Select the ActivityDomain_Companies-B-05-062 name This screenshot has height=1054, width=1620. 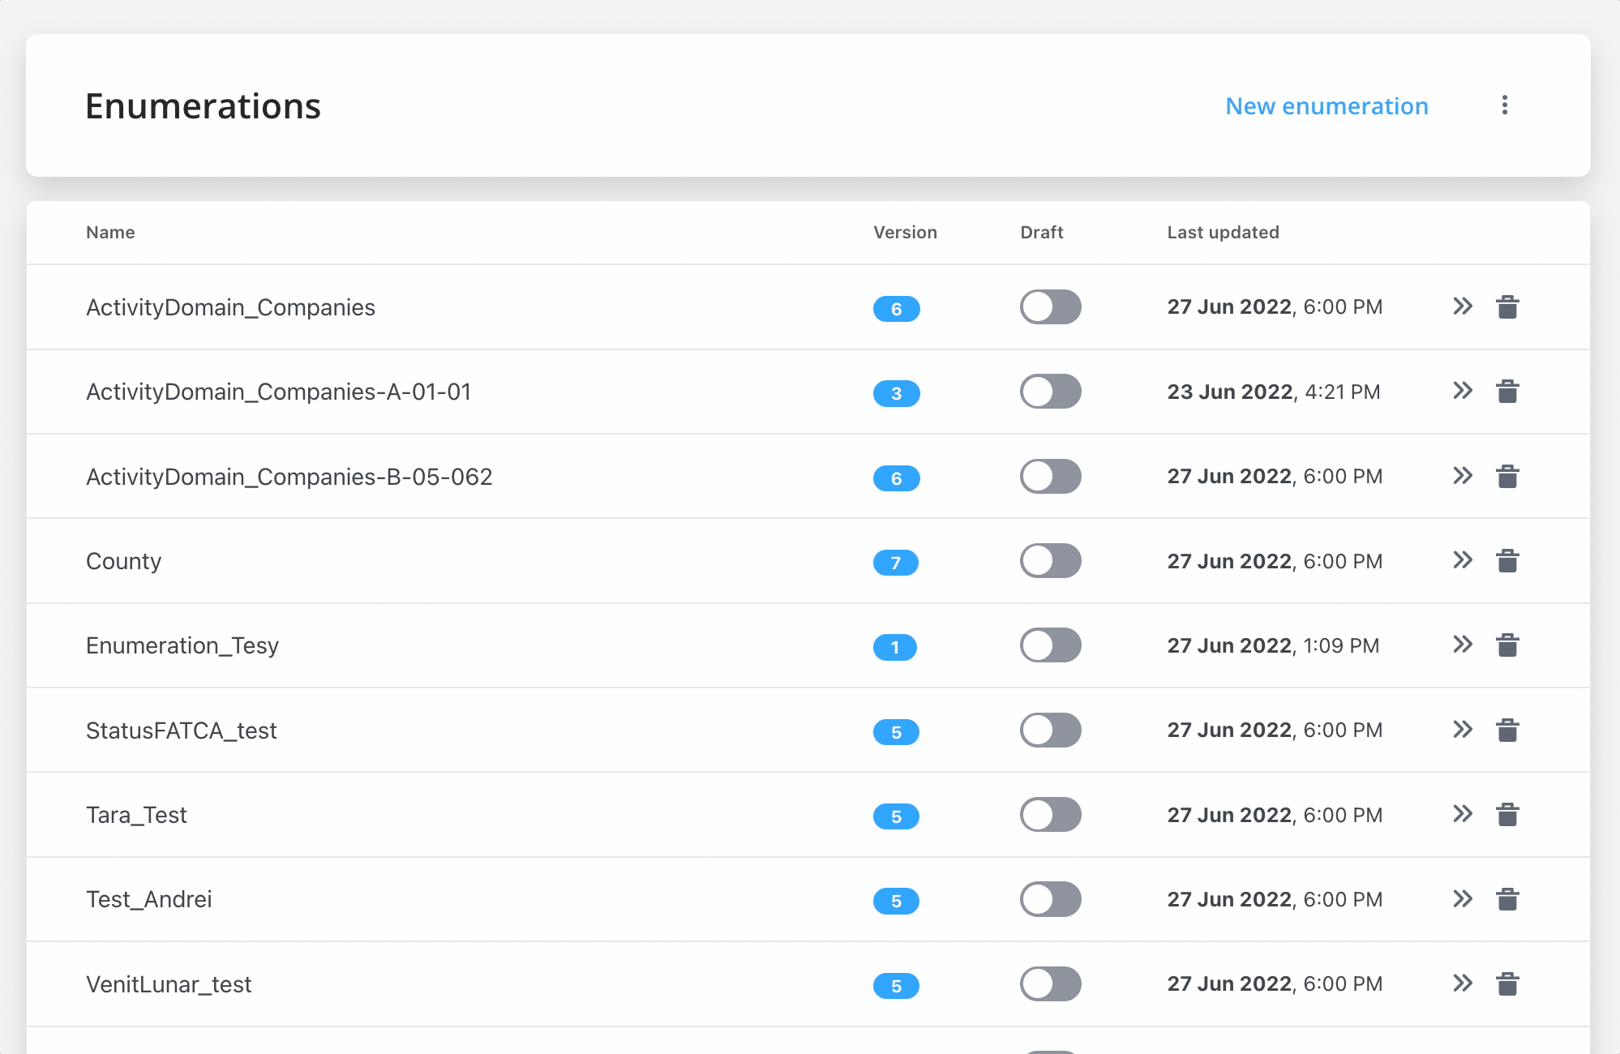pos(289,478)
